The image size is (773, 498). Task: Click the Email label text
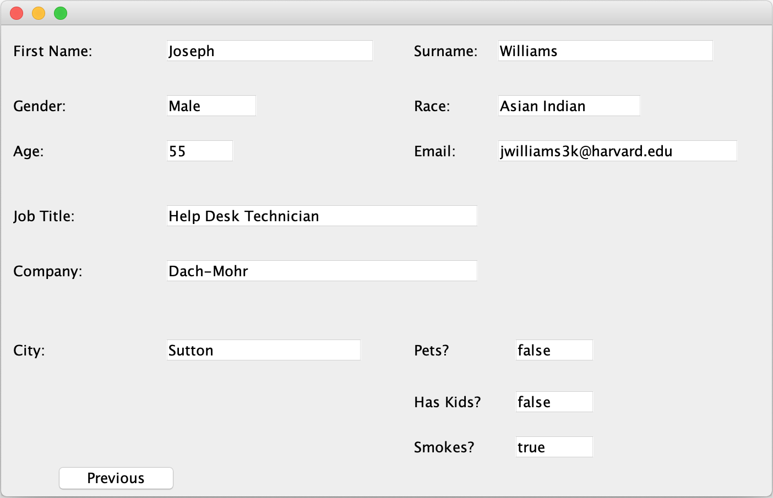(x=434, y=151)
